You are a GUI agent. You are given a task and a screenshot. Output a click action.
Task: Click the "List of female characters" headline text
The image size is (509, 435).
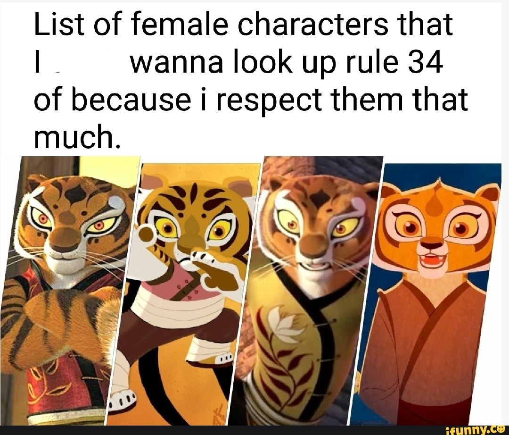[x=211, y=25]
